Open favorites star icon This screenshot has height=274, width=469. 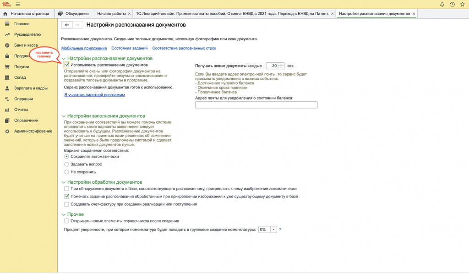[463, 5]
